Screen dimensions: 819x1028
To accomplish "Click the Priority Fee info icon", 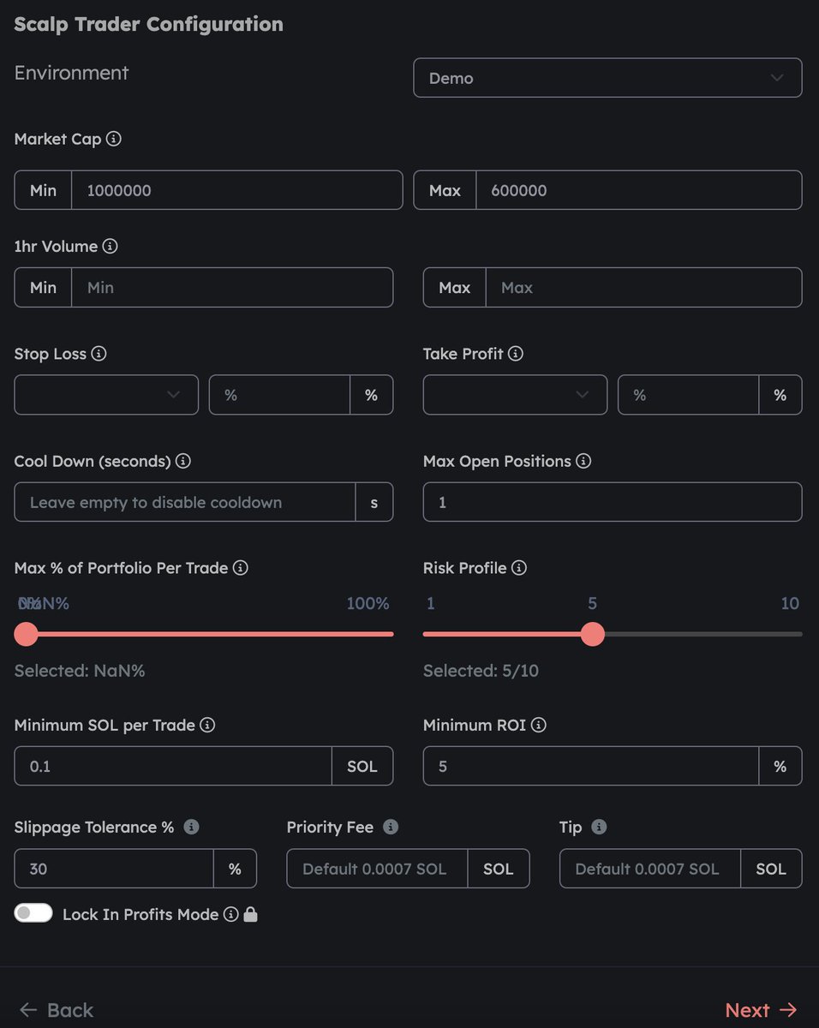I will click(391, 827).
